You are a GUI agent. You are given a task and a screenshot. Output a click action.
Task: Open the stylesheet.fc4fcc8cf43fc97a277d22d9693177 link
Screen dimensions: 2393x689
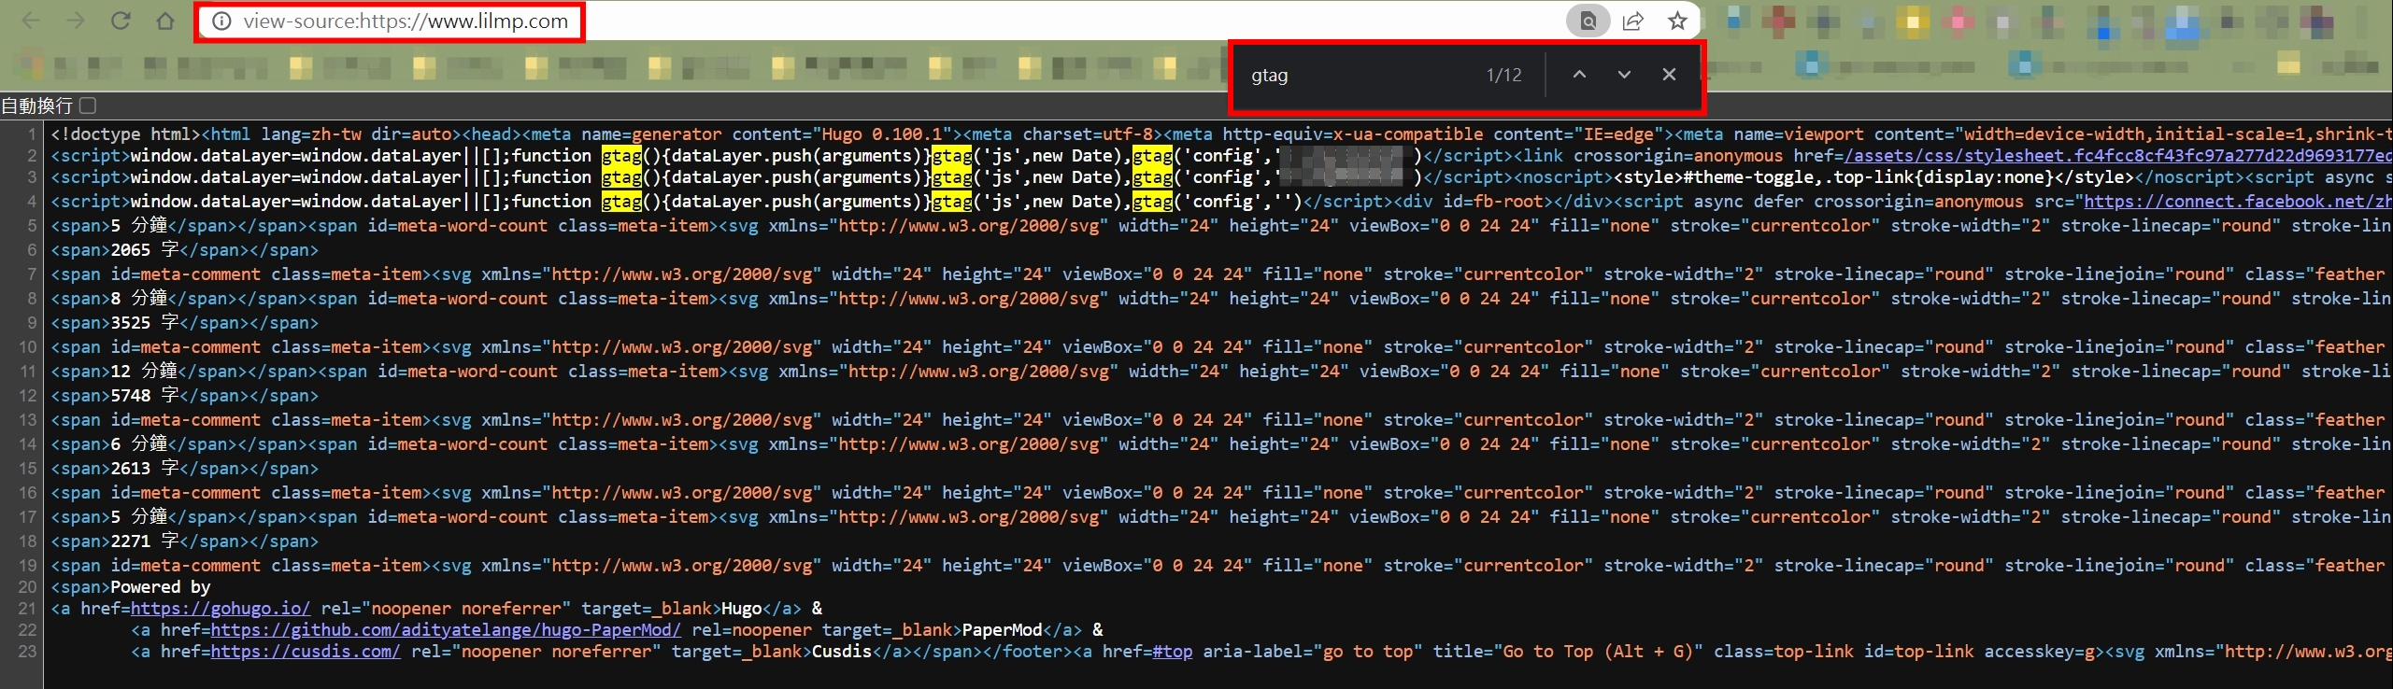click(x=2117, y=156)
